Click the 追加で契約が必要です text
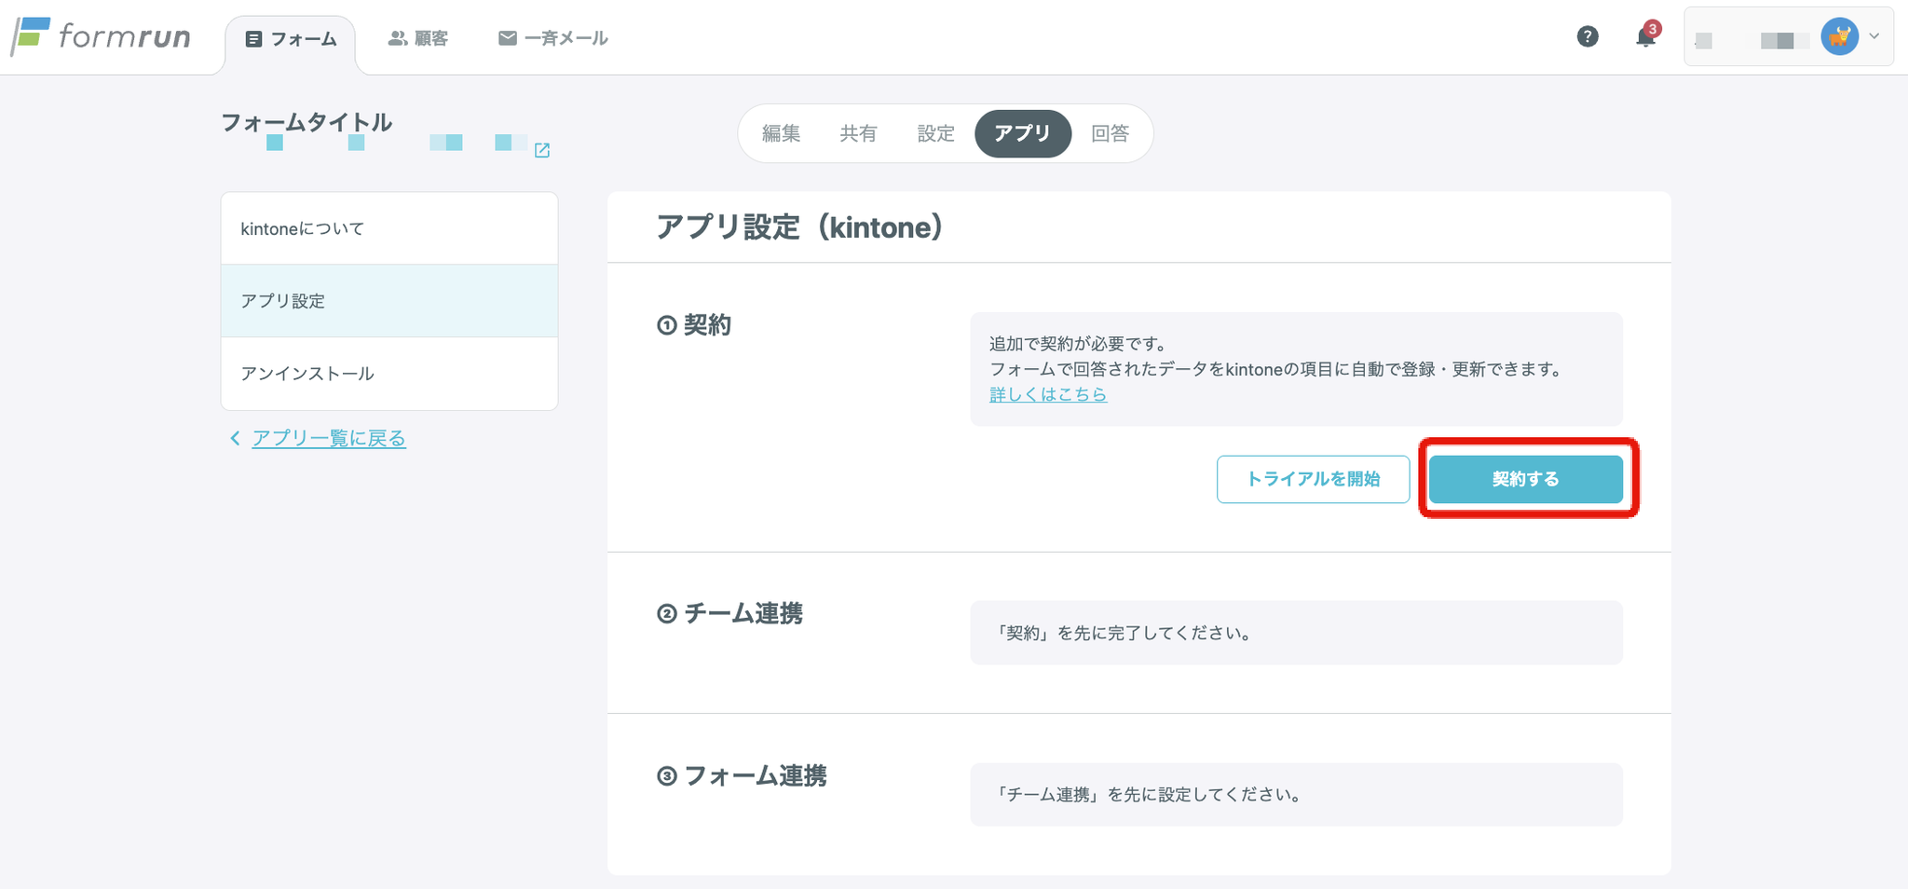Screen dimensions: 1908x889 1078,344
